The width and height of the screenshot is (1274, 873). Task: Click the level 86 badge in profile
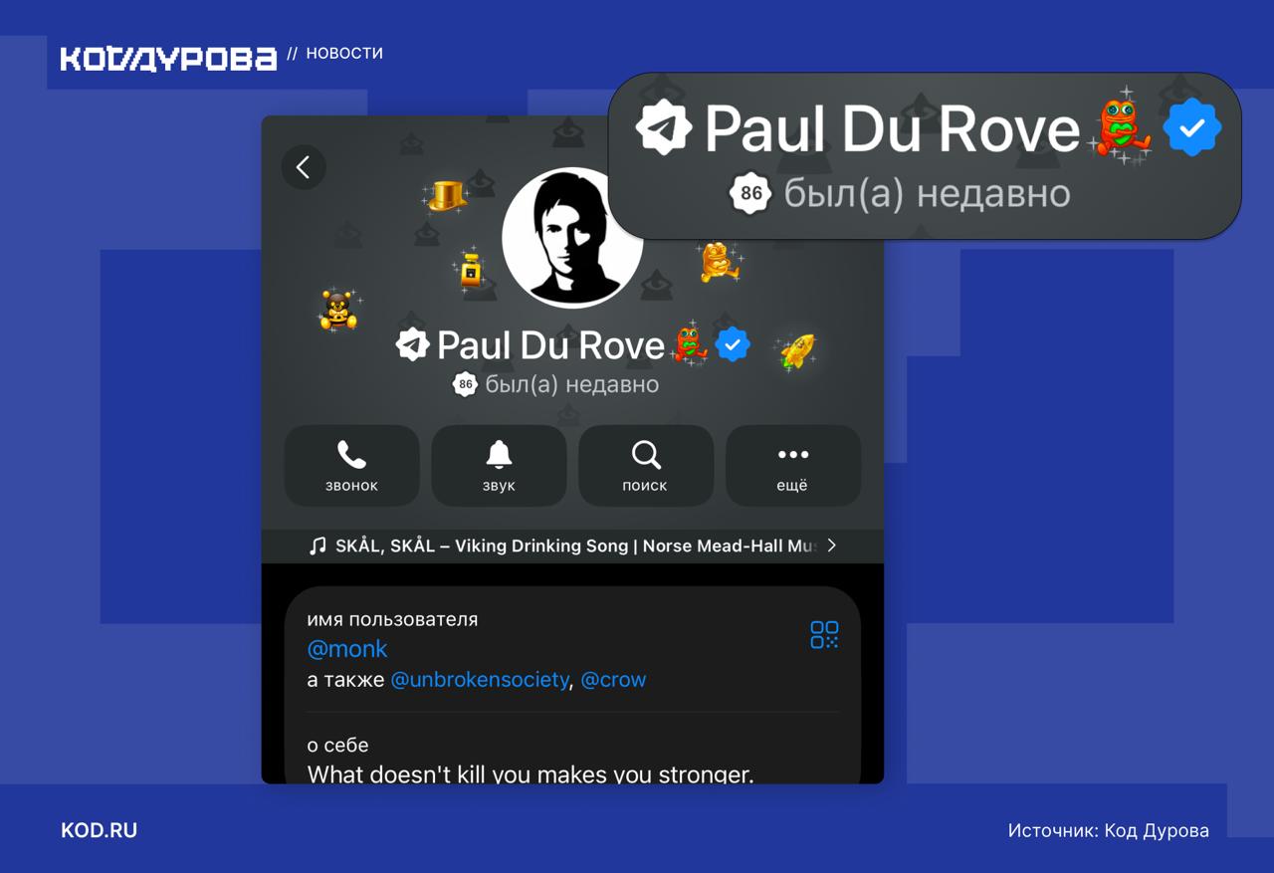pos(465,384)
